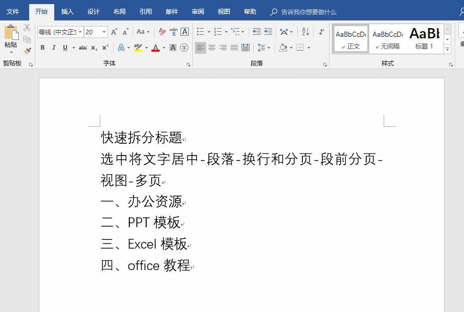The width and height of the screenshot is (464, 312).
Task: Switch to the 视图 tab
Action: coord(224,12)
